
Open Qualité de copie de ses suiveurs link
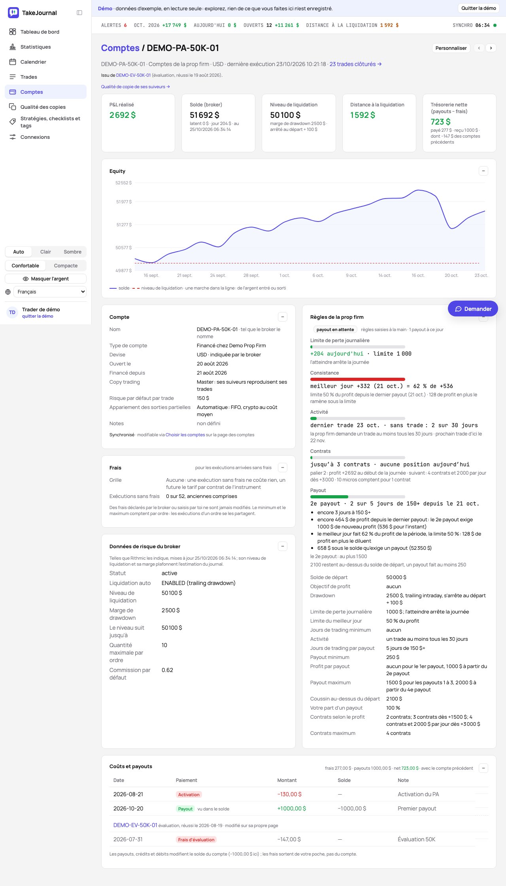coord(136,87)
